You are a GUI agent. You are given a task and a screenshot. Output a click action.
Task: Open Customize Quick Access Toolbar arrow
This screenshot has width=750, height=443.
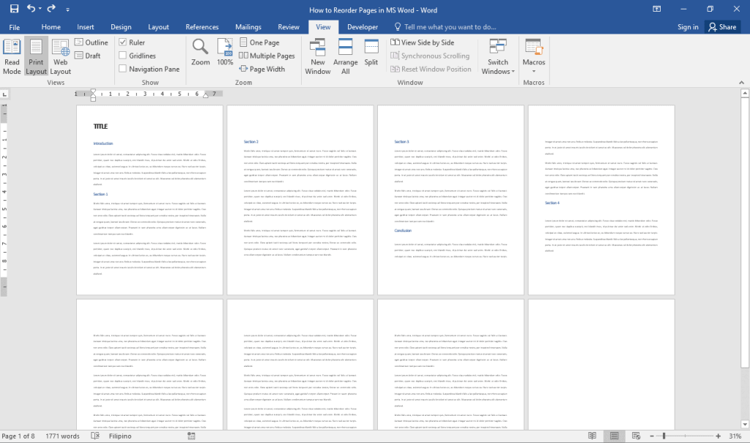[x=67, y=9]
